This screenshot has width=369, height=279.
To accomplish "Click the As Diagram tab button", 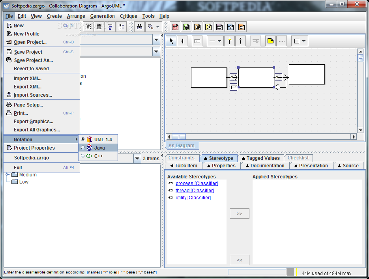I will tap(182, 145).
